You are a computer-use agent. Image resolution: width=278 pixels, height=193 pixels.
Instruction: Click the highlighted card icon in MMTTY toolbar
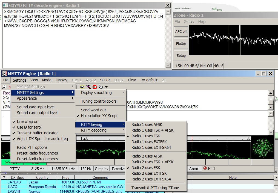pos(82,87)
